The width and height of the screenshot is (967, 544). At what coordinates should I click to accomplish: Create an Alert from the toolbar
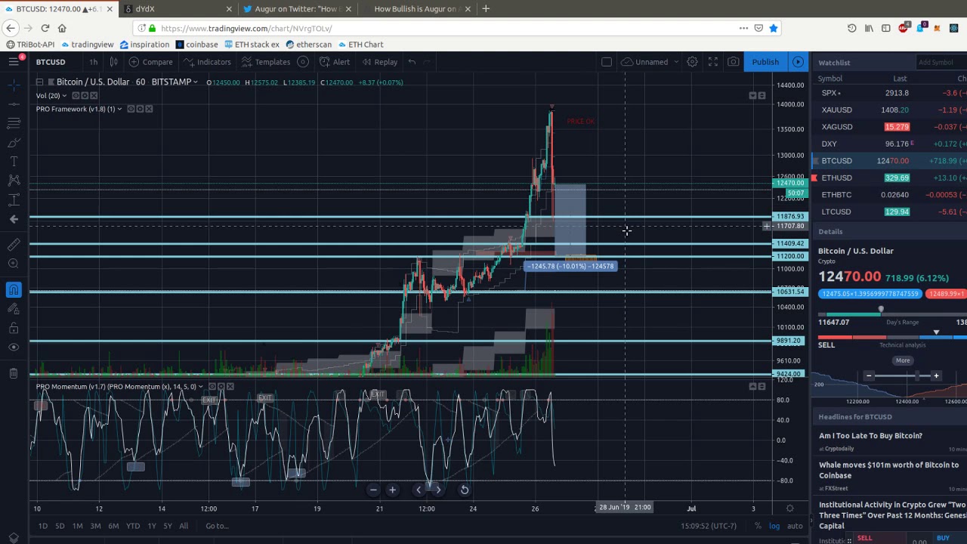click(x=334, y=62)
